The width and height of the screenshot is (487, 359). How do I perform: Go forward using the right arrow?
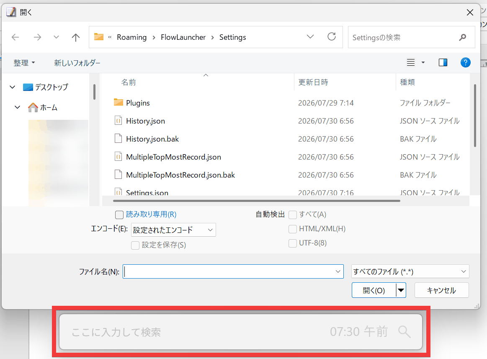pyautogui.click(x=37, y=37)
